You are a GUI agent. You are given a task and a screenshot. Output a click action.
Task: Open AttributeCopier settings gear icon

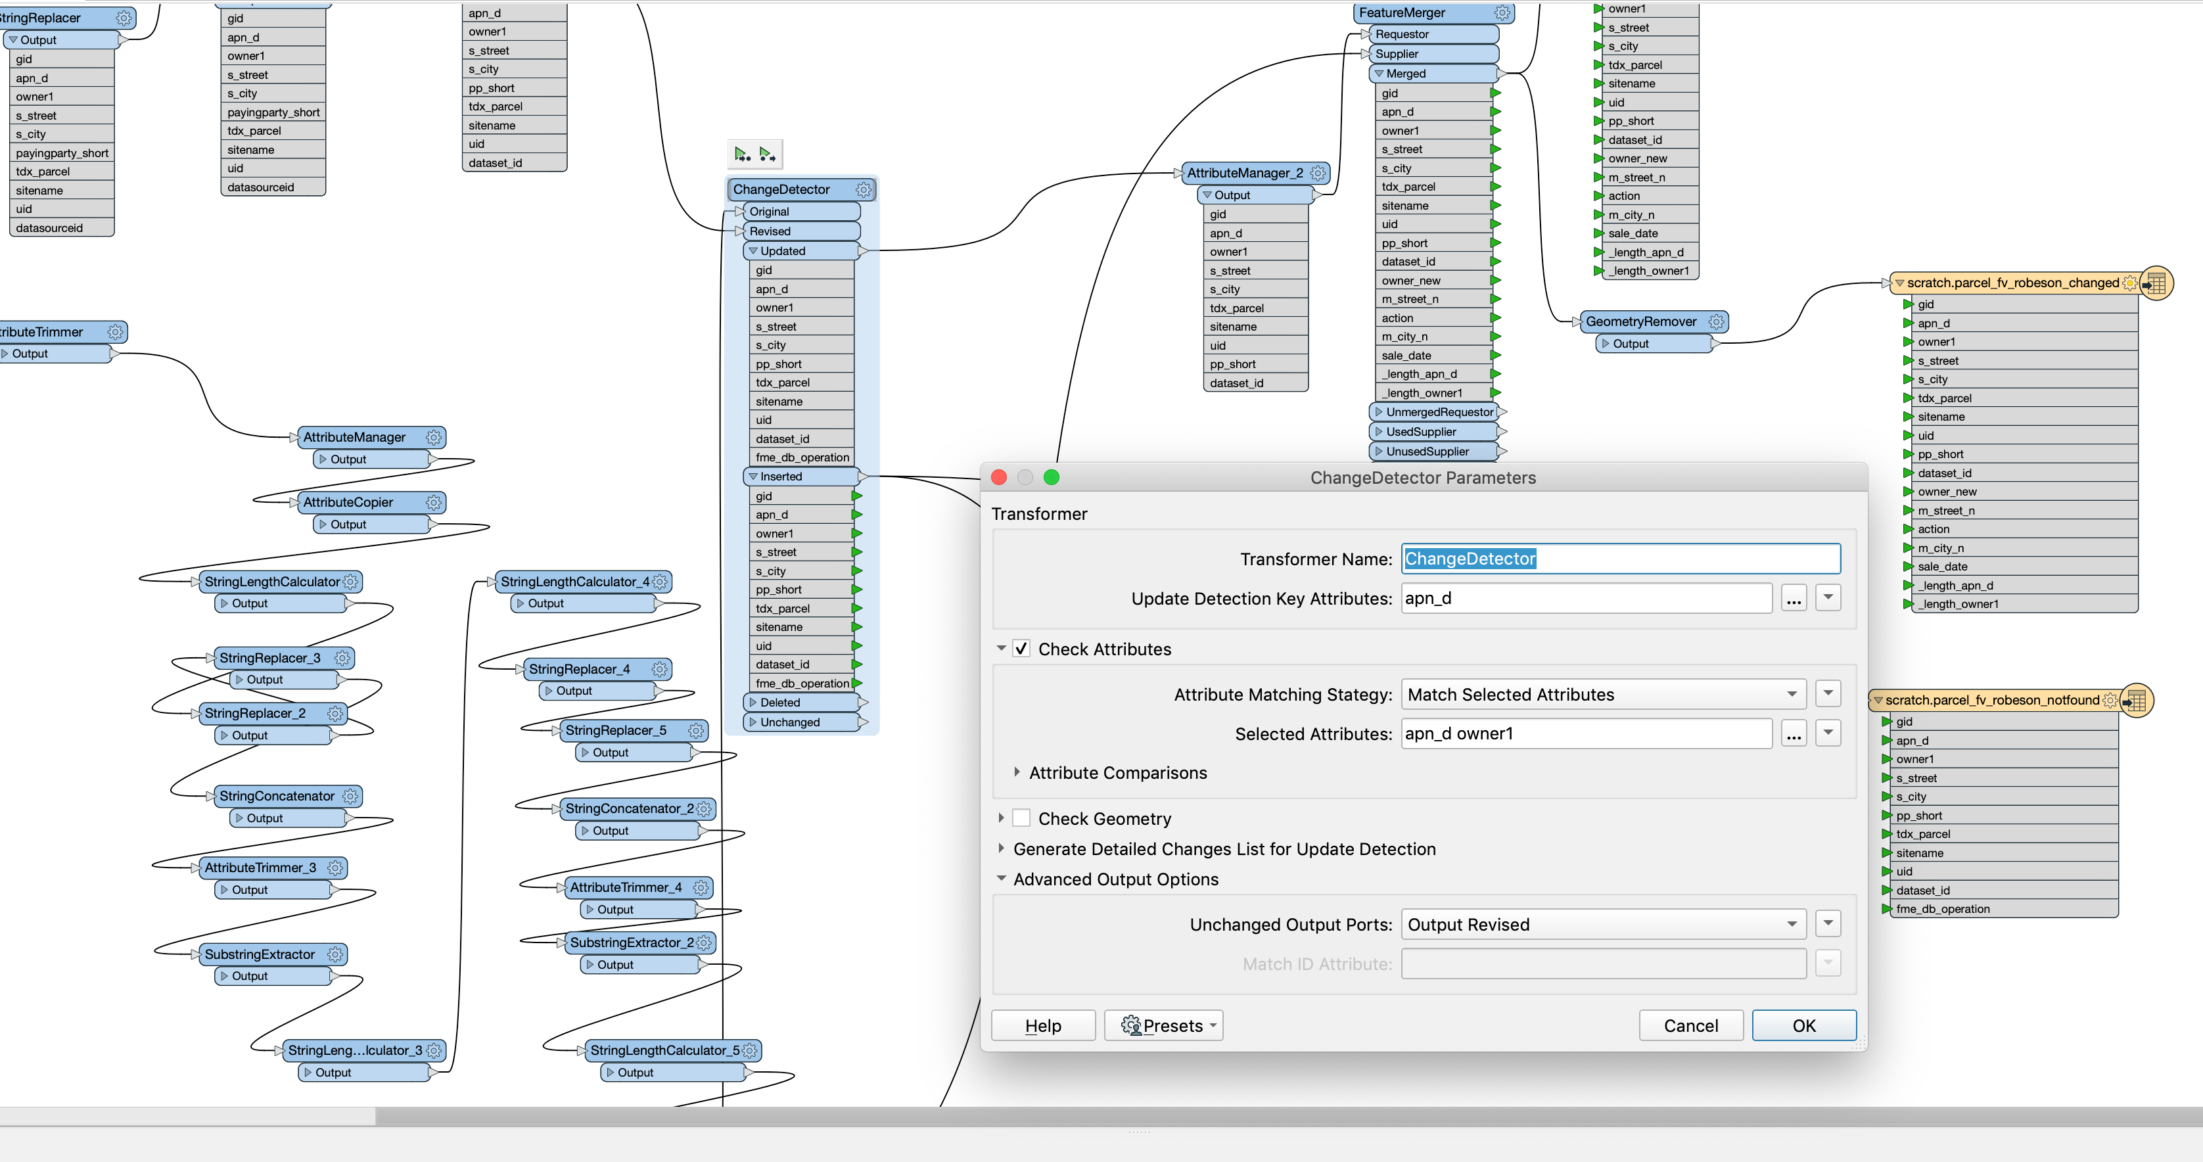tap(434, 502)
